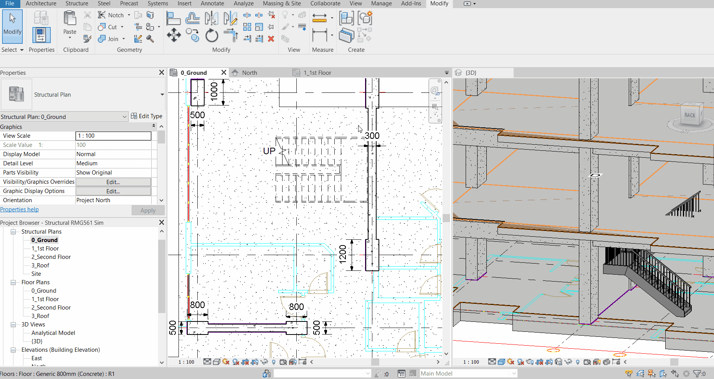This screenshot has width=714, height=379.
Task: Click the Create Assembly icon
Action: (x=347, y=18)
